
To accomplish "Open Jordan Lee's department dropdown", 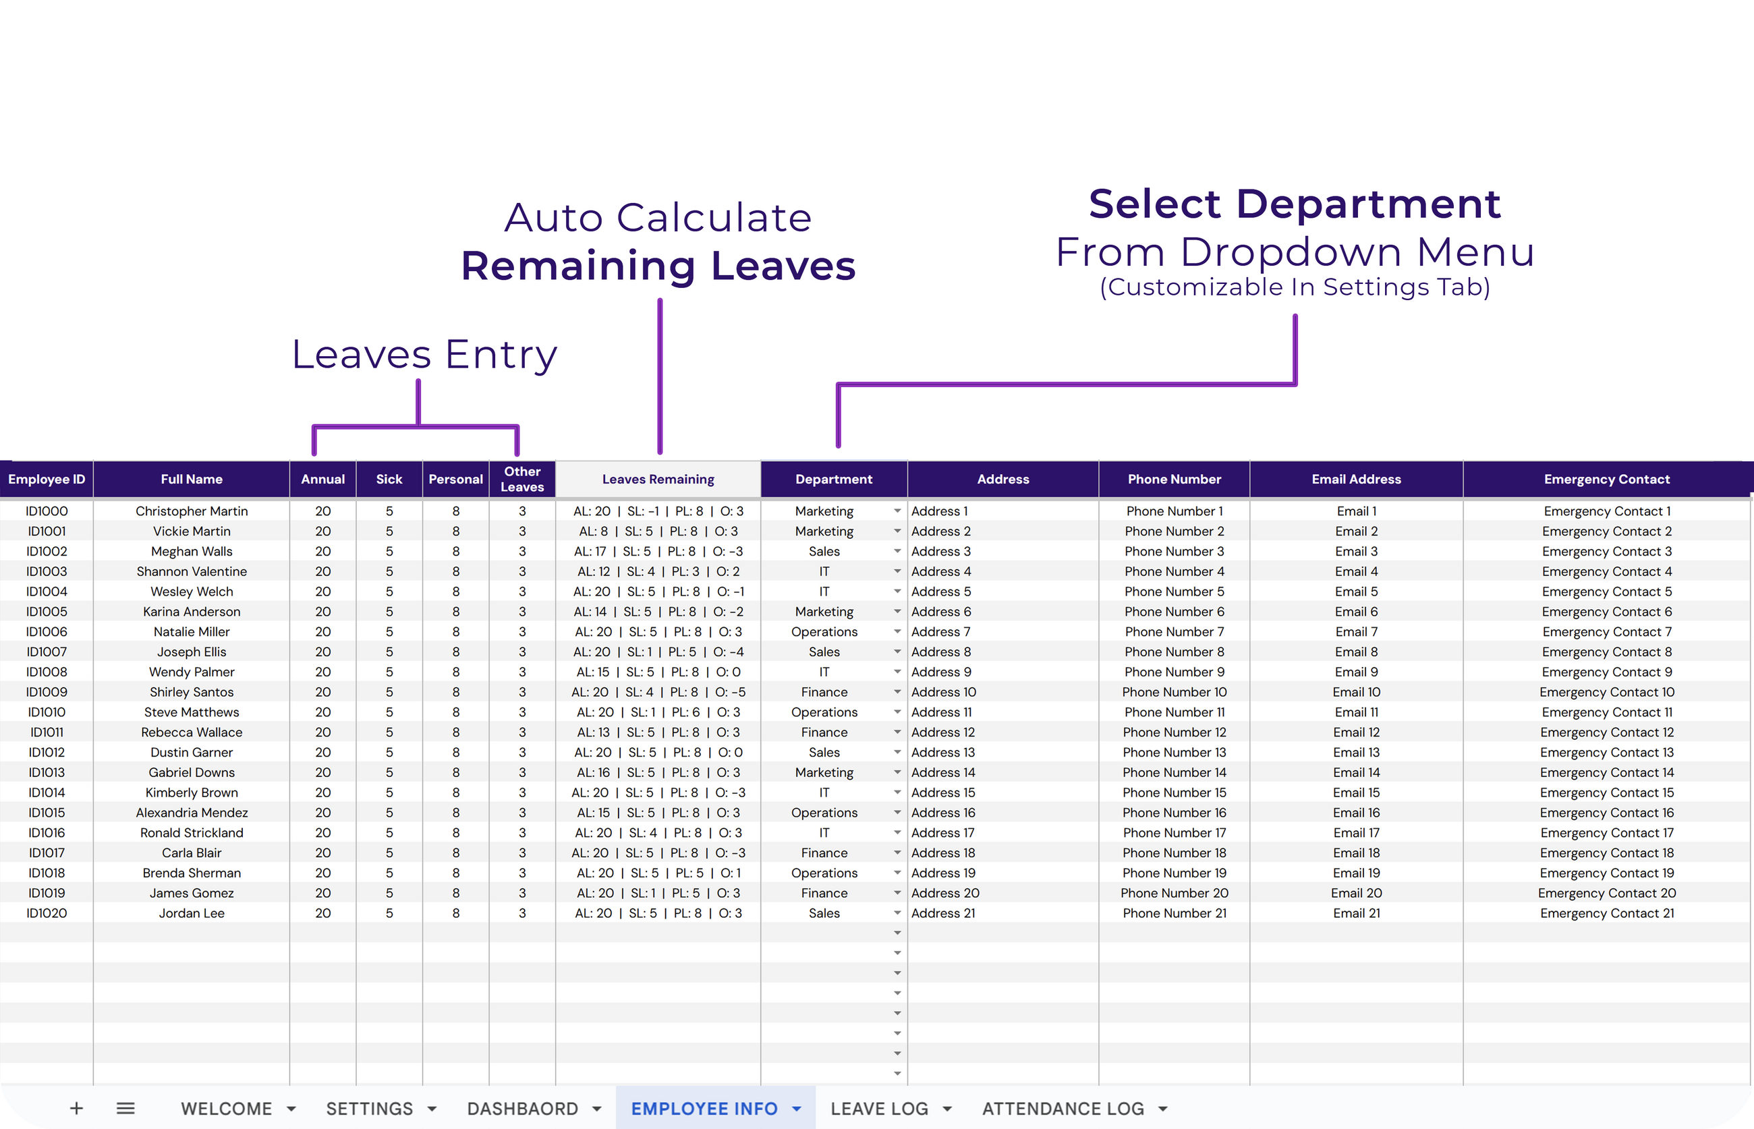I will coord(897,913).
